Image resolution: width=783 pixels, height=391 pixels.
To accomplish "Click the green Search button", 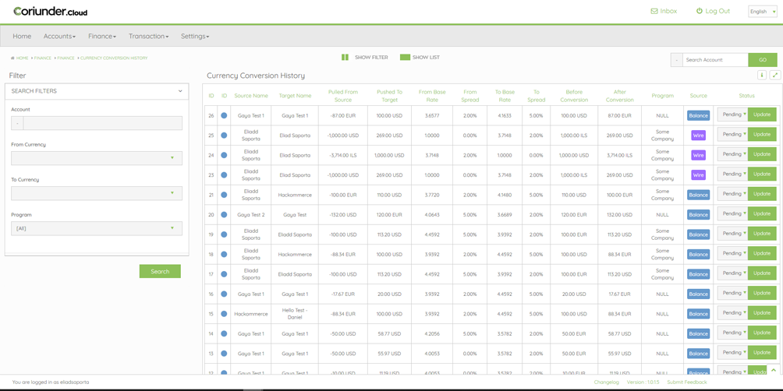I will 160,271.
